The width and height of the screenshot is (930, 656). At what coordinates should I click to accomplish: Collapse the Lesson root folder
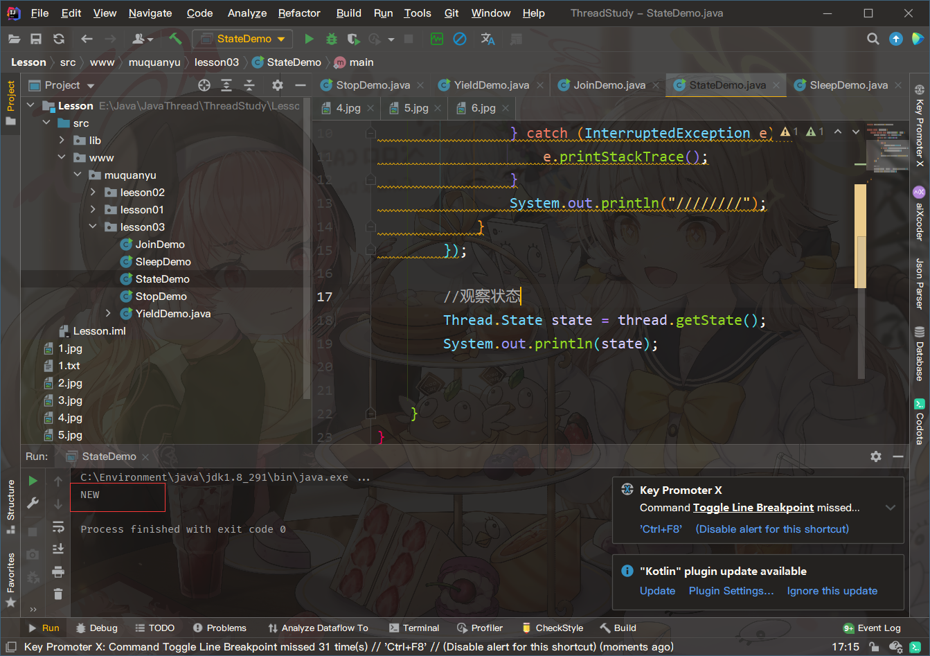coord(30,106)
